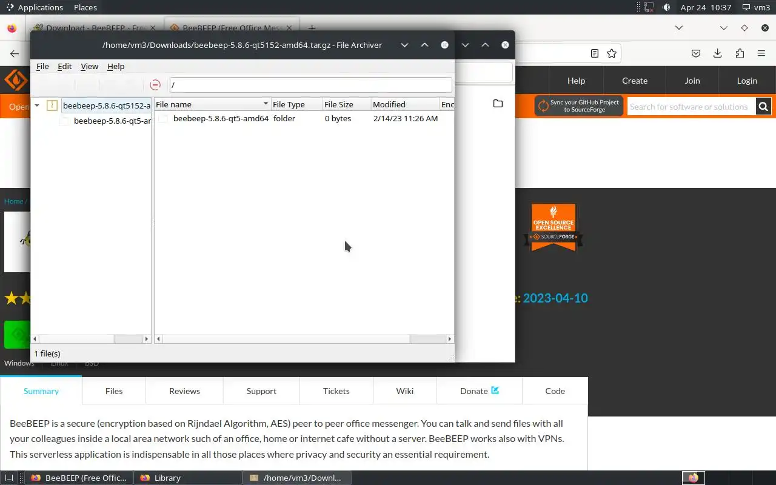
Task: Click the external-link icon next to Donate
Action: point(495,390)
